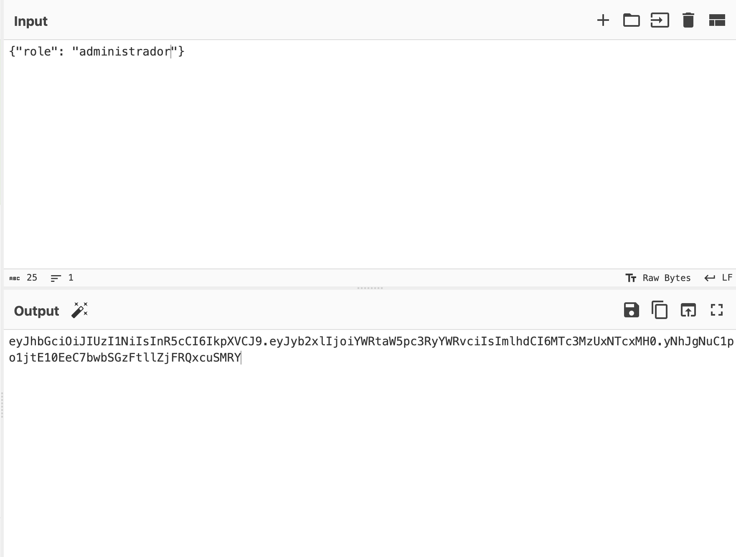Click the input line count indicator
Screen dimensions: 736x557
coord(62,278)
